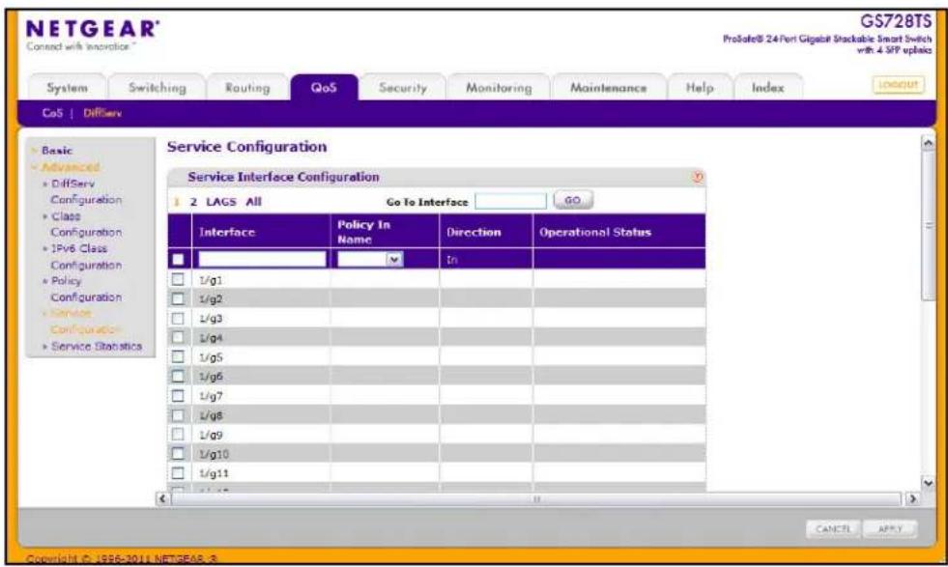Check the box for interface 1/g10
This screenshot has width=948, height=567.
178,453
